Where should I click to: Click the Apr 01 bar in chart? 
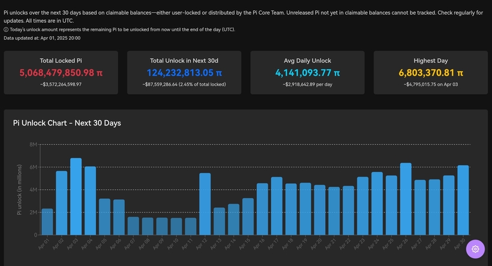tap(47, 222)
